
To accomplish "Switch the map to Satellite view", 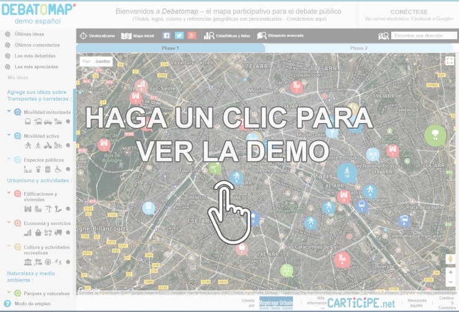I will point(103,62).
